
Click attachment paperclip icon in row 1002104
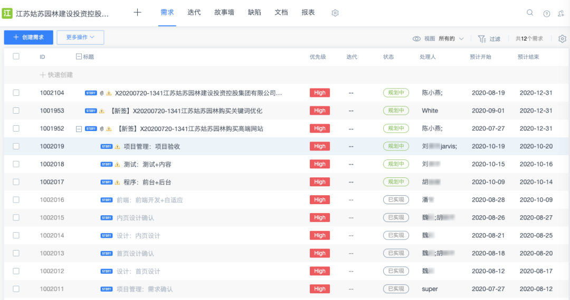(102, 93)
